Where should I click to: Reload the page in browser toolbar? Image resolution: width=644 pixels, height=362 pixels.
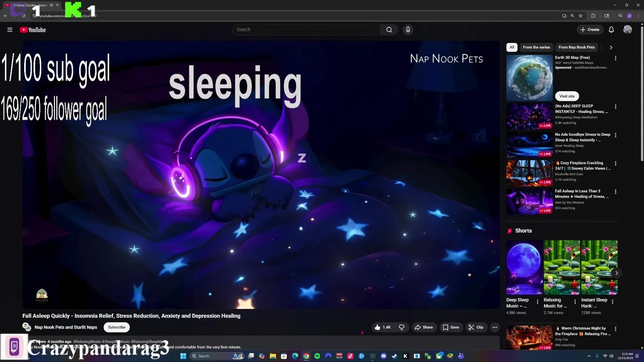[23, 16]
